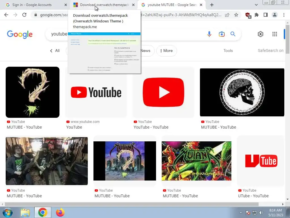290x218 pixels.
Task: Bookmark this page with the star icon
Action: pos(236,15)
